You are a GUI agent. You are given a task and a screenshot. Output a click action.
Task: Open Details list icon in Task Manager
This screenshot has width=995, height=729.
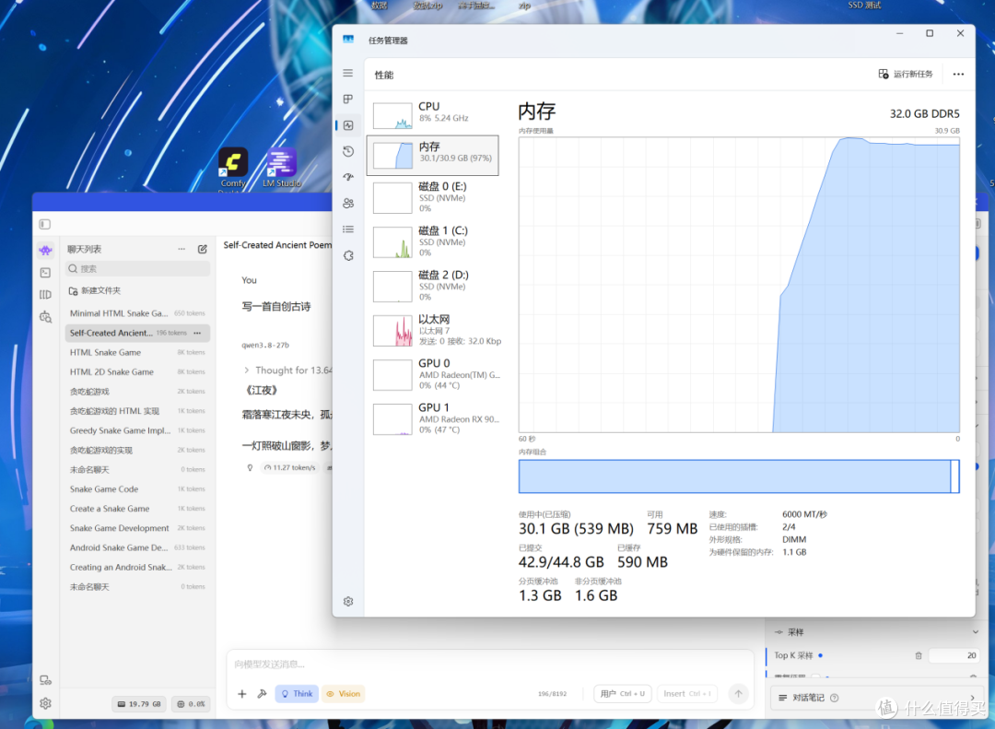pyautogui.click(x=347, y=229)
